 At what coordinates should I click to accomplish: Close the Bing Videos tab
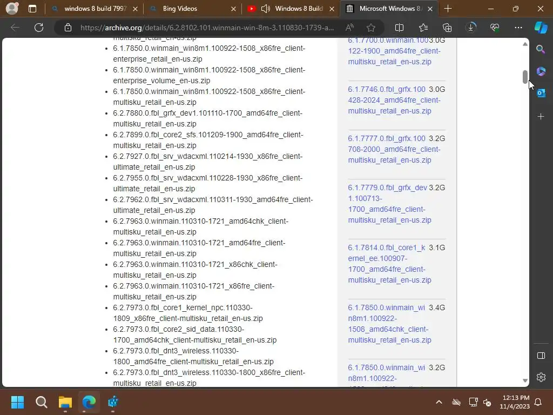[233, 9]
